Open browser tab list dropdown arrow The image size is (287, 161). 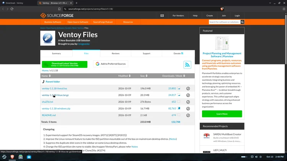(270, 3)
